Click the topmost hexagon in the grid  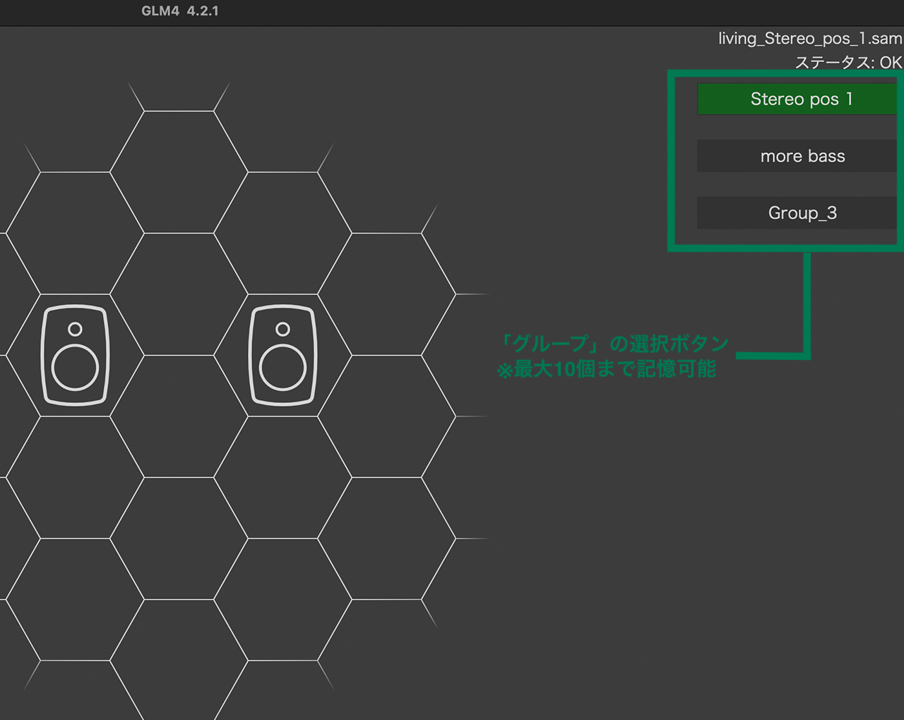point(179,172)
